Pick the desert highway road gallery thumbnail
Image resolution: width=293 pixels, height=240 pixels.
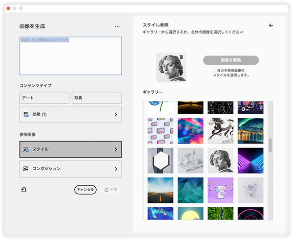coord(160,190)
